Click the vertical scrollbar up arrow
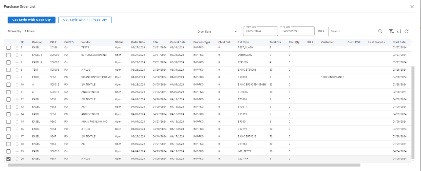The width and height of the screenshot is (421, 171). click(x=412, y=41)
